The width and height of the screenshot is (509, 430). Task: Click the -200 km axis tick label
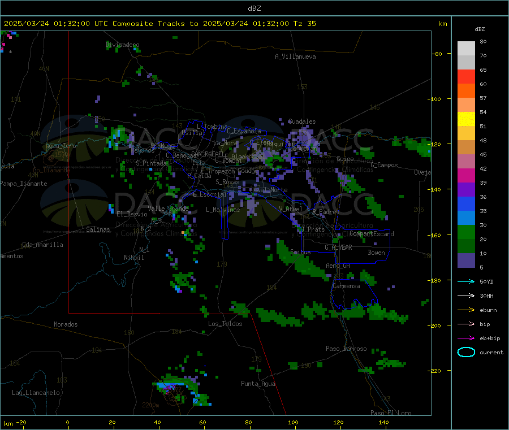tap(434, 325)
